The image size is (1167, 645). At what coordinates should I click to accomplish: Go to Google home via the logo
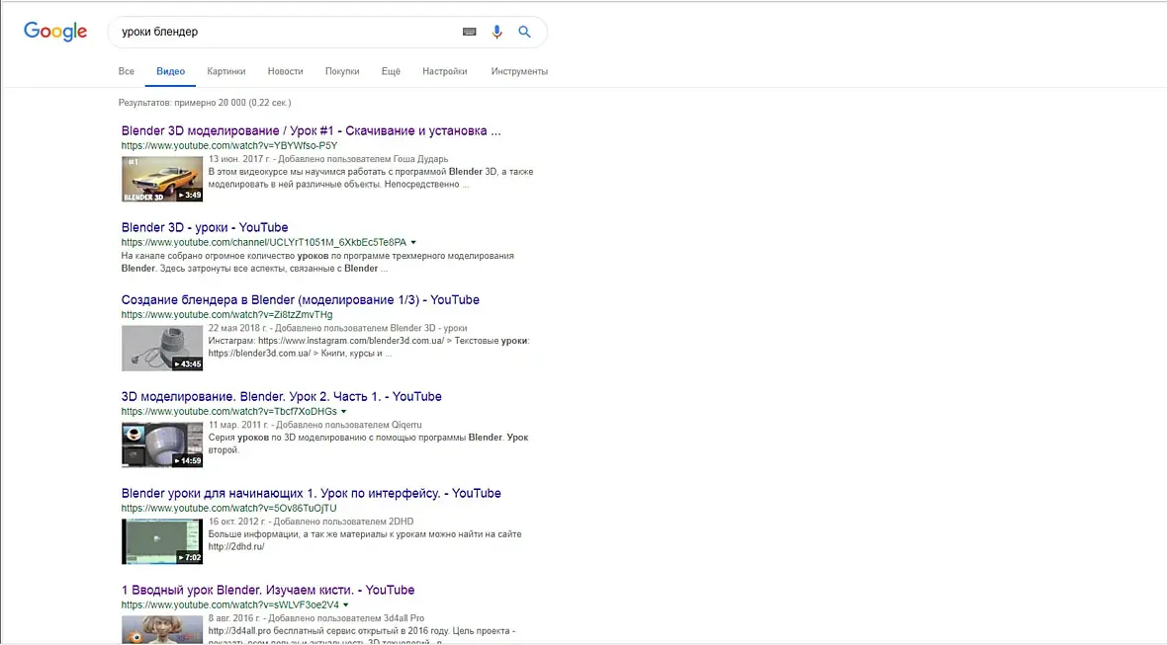click(x=55, y=32)
